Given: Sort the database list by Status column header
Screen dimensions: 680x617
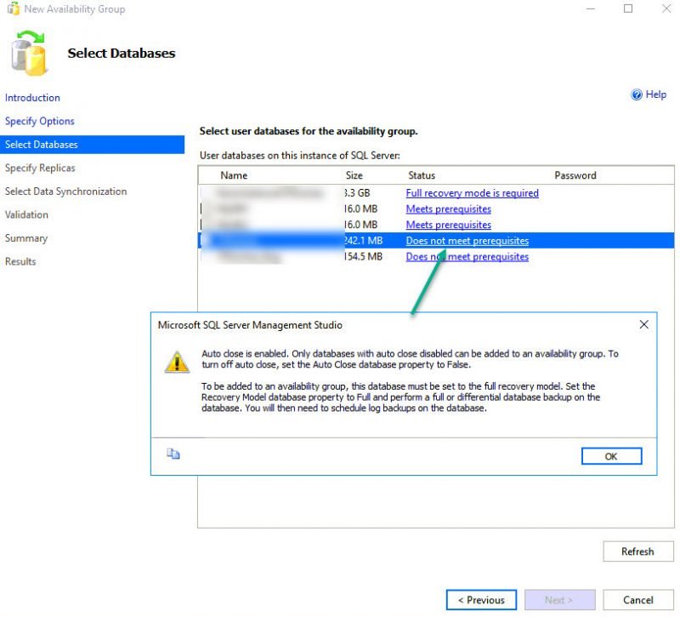Looking at the screenshot, I should coord(422,175).
